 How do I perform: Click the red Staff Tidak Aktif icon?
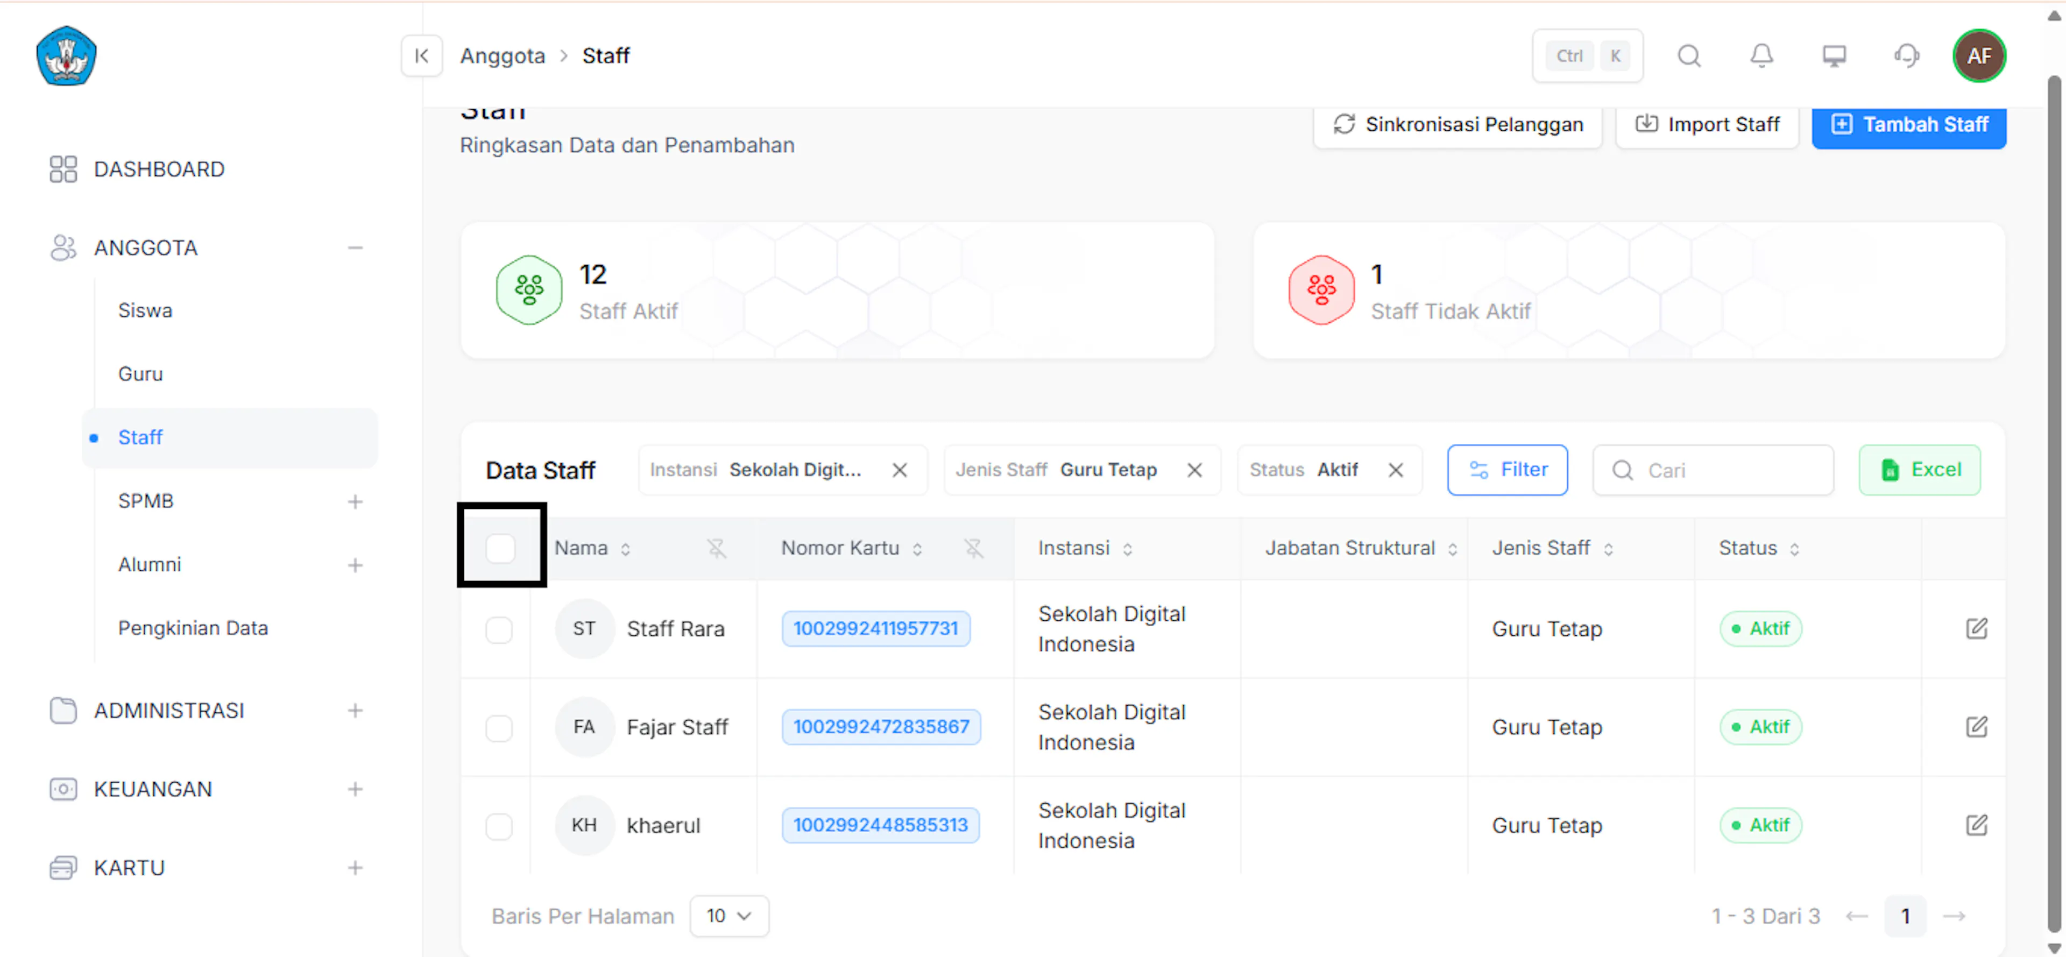tap(1321, 289)
